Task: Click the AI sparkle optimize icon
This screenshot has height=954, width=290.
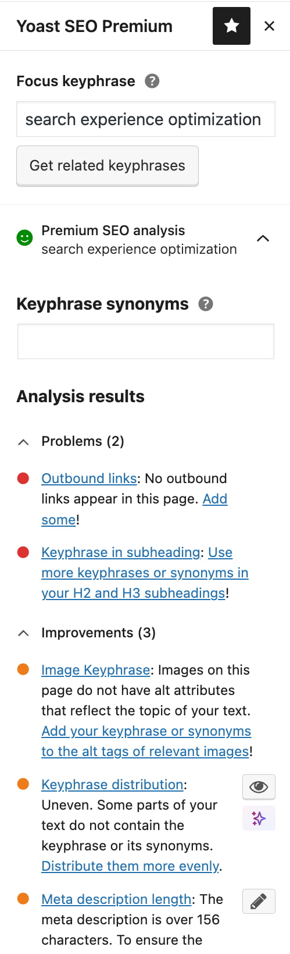Action: click(259, 818)
